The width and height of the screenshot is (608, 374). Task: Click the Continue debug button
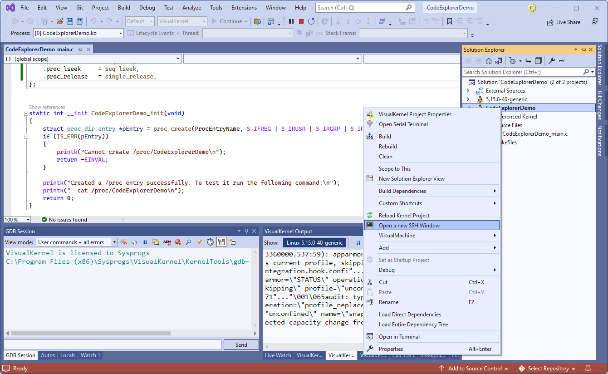[226, 21]
